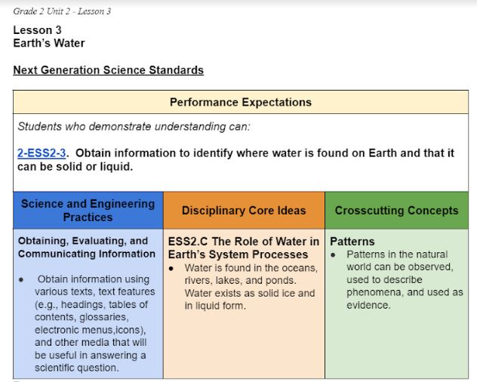The height and width of the screenshot is (382, 477).
Task: Click the Crosscutting Concepts header
Action: click(397, 211)
